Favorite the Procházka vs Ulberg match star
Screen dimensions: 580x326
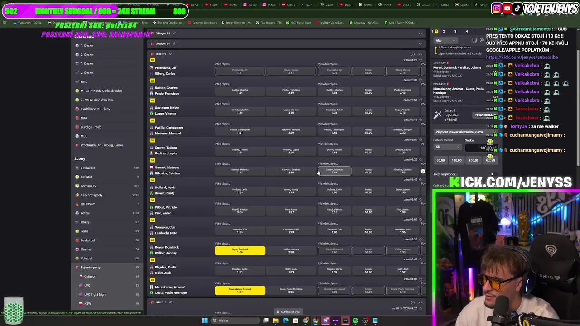420,60
